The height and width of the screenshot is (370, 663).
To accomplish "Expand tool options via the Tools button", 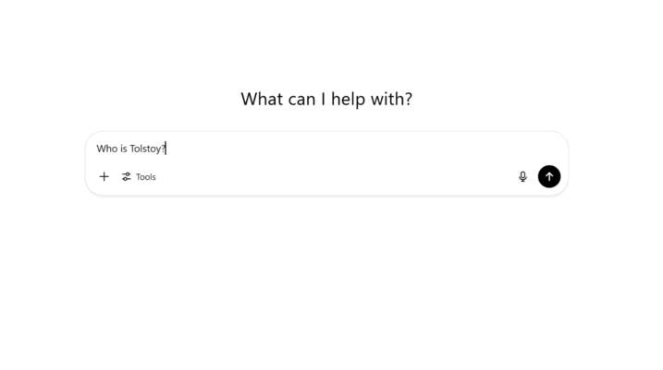I will click(139, 177).
